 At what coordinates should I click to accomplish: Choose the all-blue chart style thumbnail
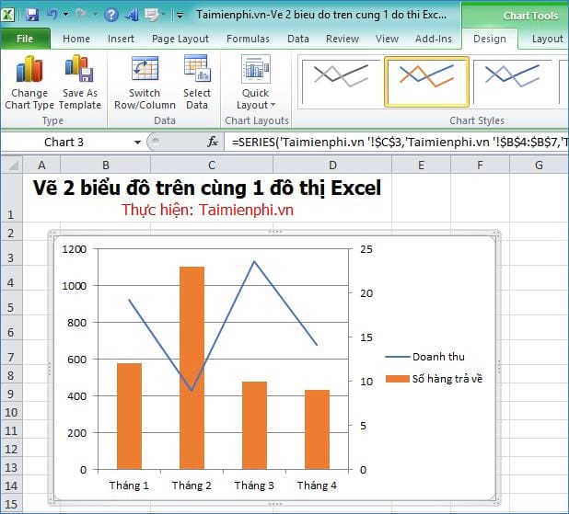[513, 82]
